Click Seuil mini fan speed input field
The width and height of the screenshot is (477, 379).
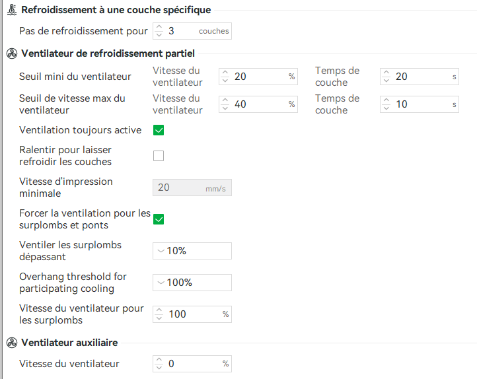pos(259,77)
